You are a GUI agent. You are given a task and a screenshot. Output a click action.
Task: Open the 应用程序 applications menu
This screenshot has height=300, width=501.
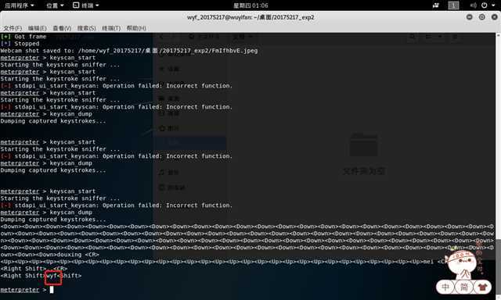19,5
